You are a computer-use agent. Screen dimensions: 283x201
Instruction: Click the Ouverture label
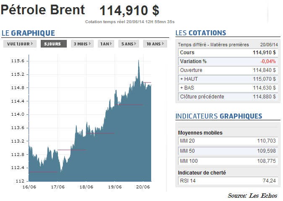(x=191, y=70)
